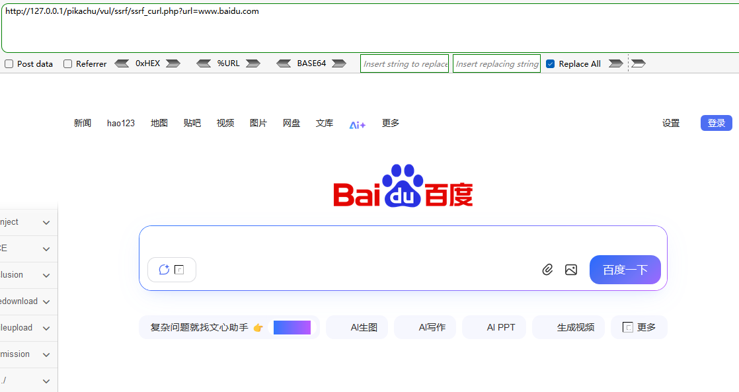Viewport: 739px width, 392px height.
Task: Open the 地图 navigation link
Action: click(x=159, y=123)
